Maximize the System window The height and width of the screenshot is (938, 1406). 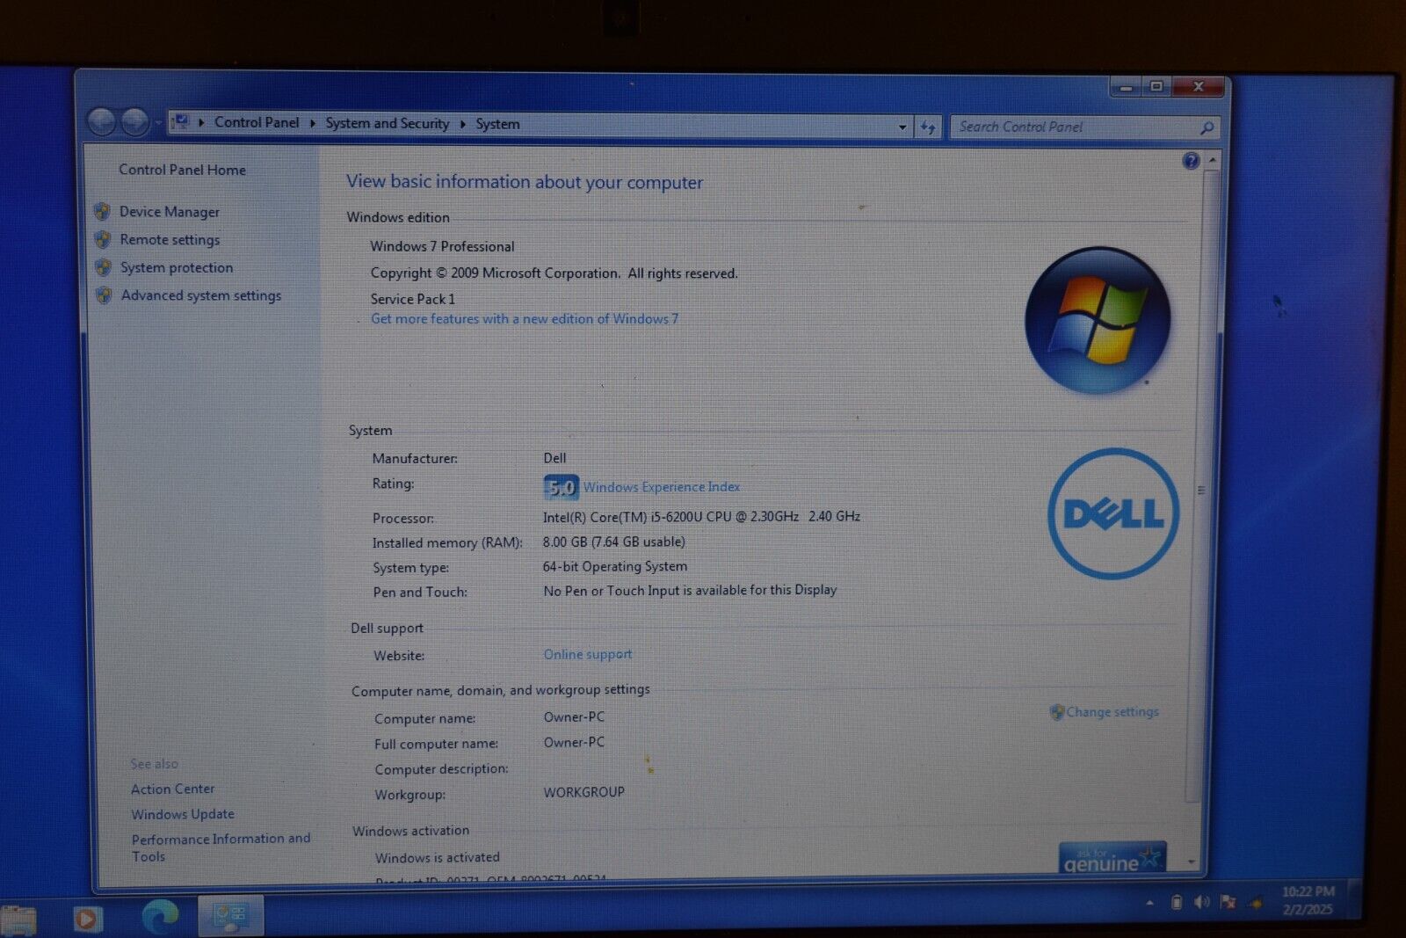click(x=1156, y=86)
